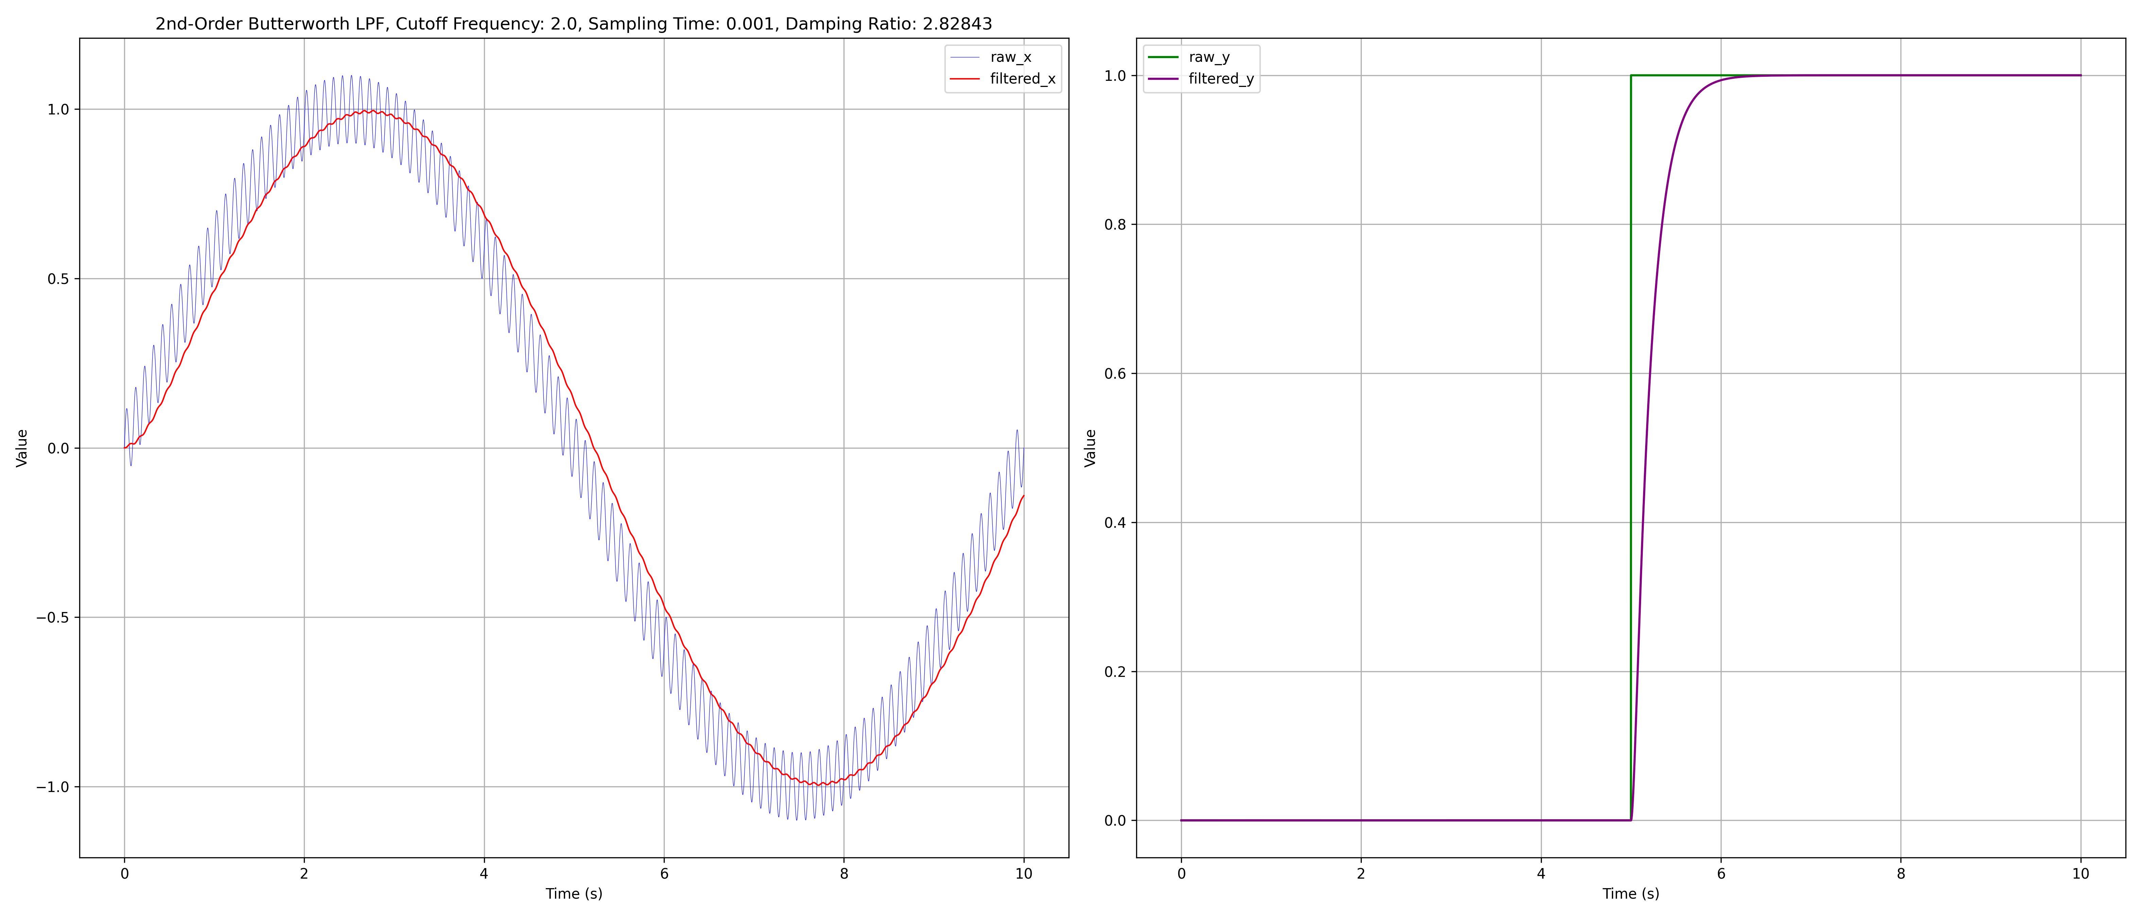
Task: Click the 0.4 y-axis tick on right plot
Action: (1115, 522)
